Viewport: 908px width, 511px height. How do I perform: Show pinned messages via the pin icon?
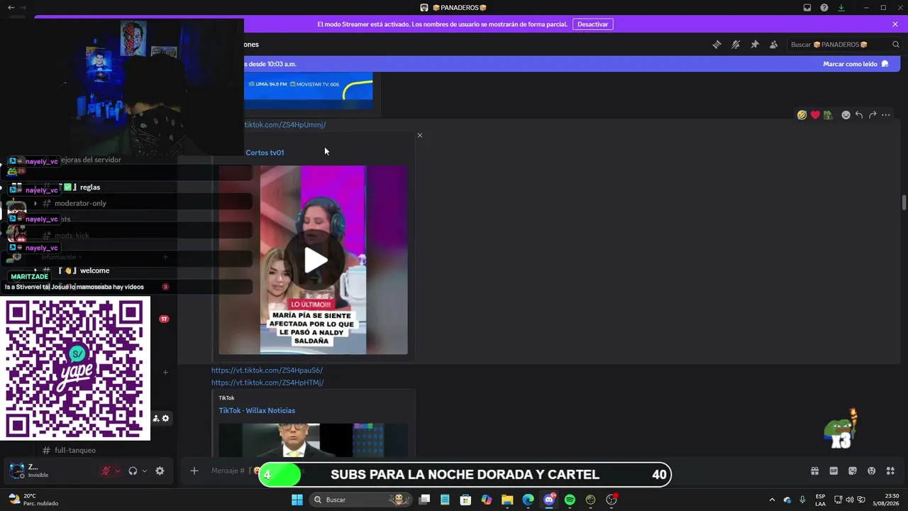(x=755, y=44)
